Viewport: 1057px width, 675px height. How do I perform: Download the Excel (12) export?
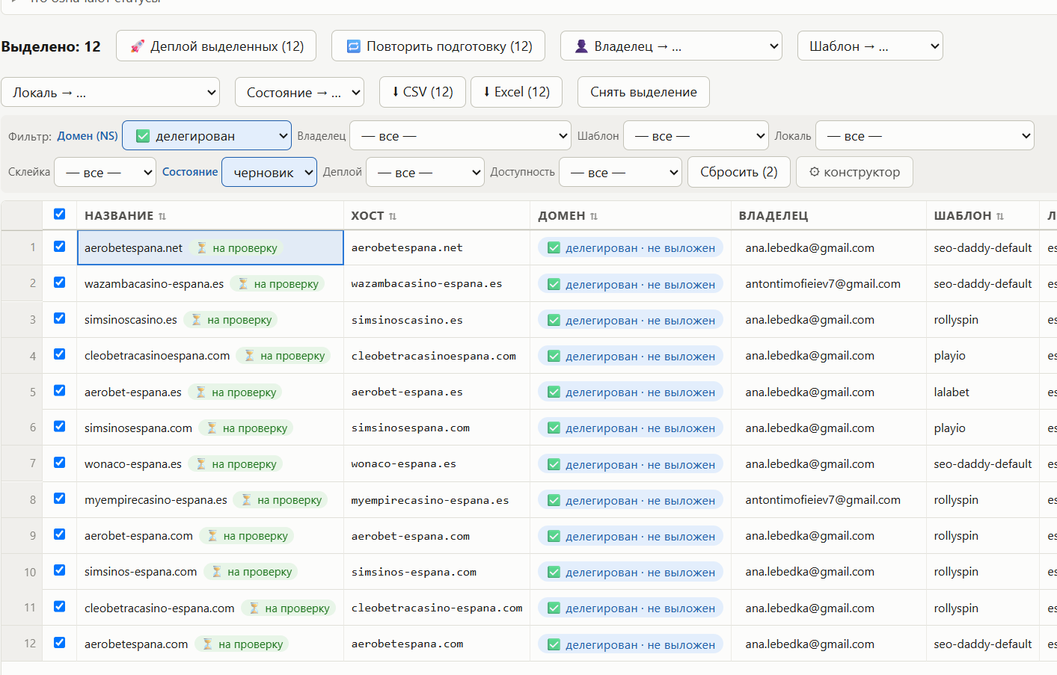coord(516,92)
